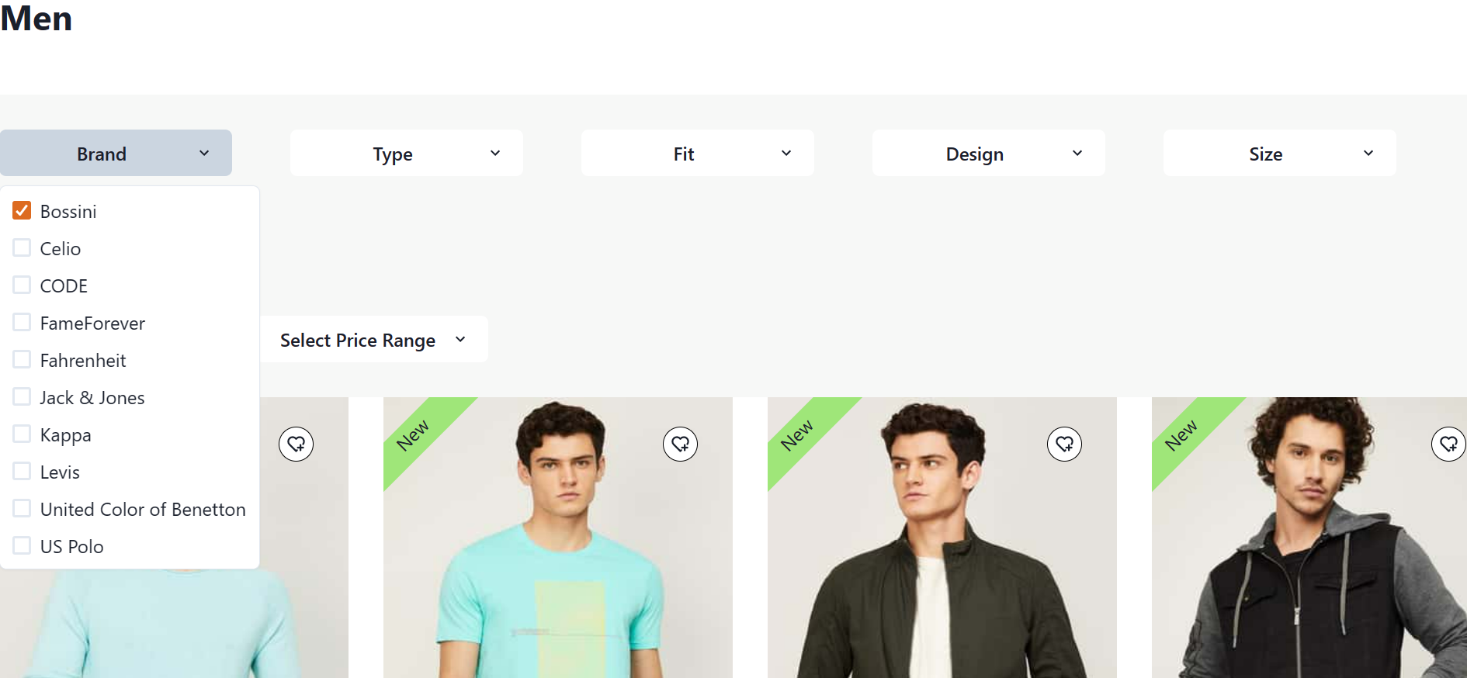
Task: Add the first product to the wishlist with its heart icon
Action: 296,444
